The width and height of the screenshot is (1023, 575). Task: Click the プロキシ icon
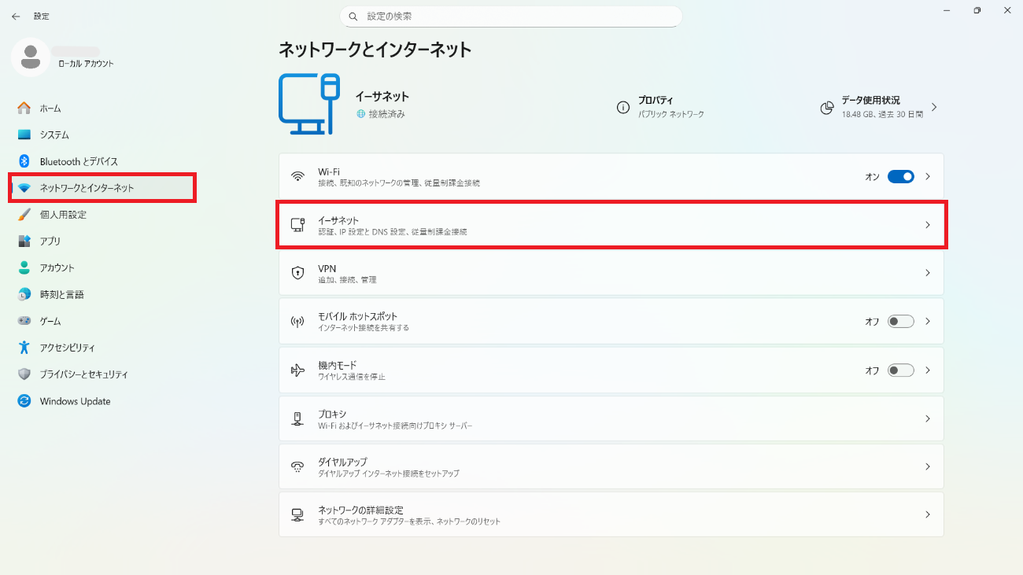[x=299, y=418]
